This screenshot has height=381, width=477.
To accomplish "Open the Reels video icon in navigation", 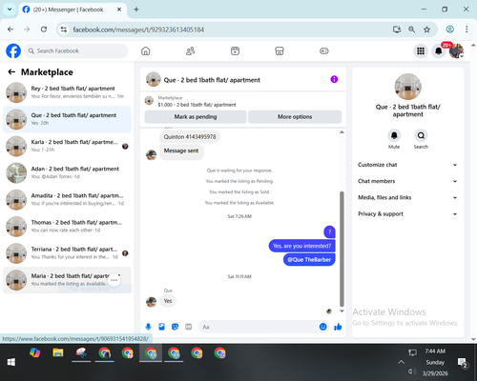I will (x=235, y=50).
